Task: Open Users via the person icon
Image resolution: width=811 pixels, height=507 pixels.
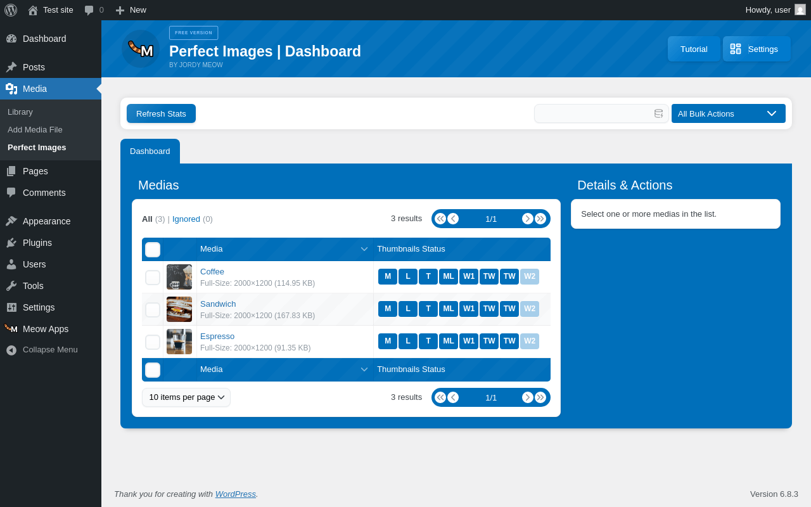Action: [x=11, y=264]
